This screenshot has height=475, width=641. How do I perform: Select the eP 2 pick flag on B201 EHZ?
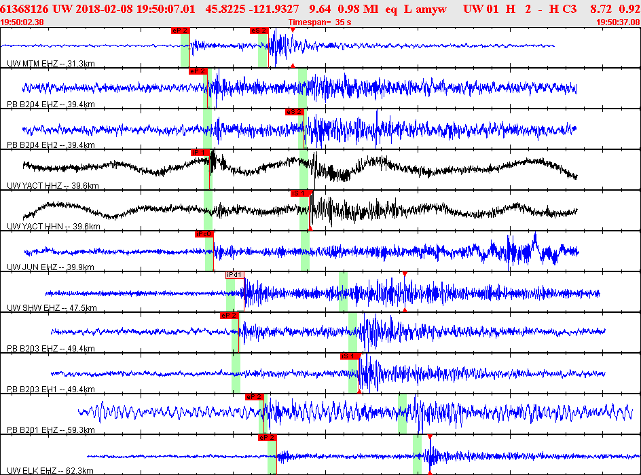254,397
